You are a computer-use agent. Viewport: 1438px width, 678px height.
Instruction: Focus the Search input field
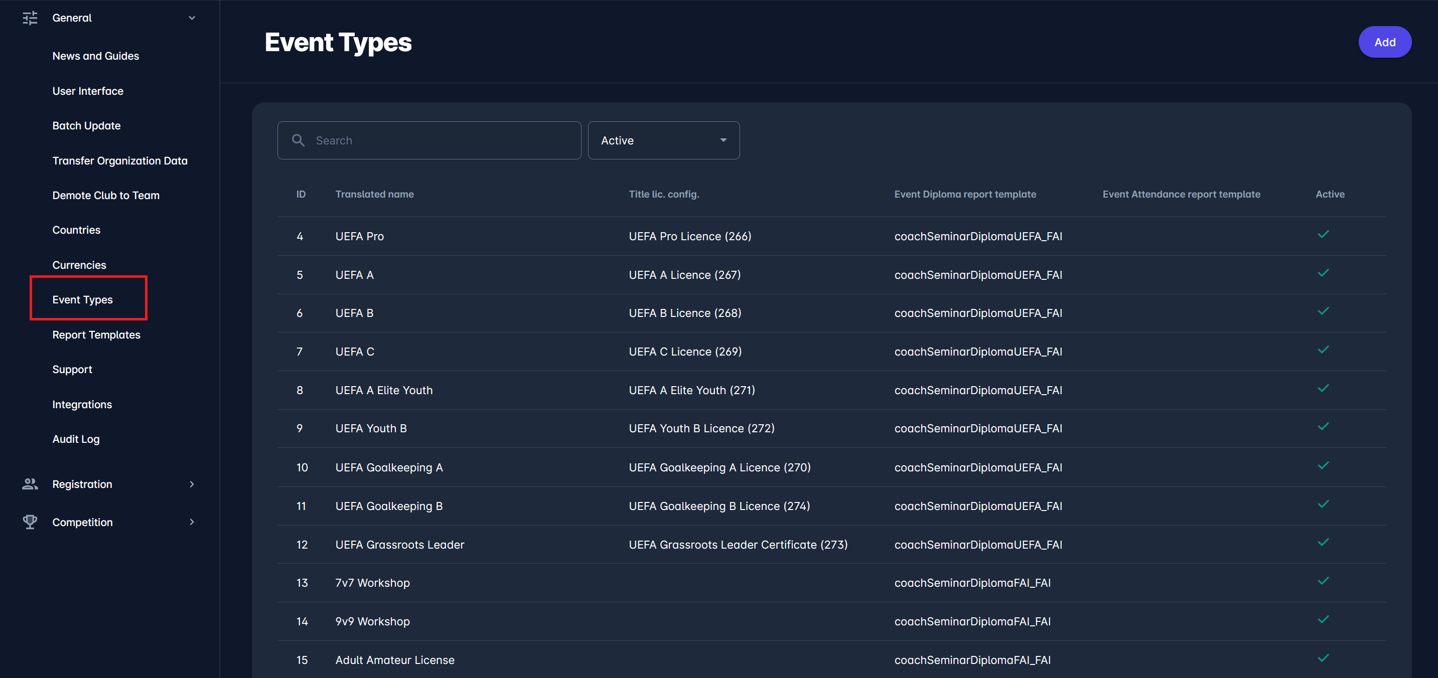pos(441,140)
